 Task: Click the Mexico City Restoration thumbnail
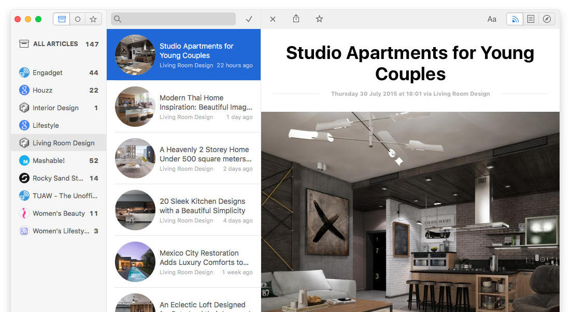(x=135, y=262)
